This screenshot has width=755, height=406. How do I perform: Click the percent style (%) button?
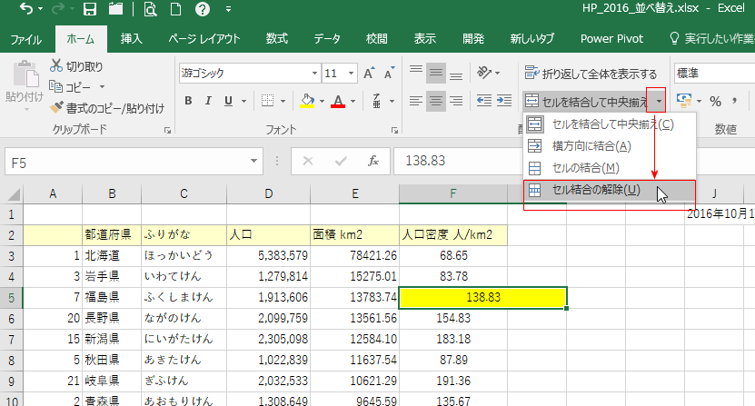[715, 101]
